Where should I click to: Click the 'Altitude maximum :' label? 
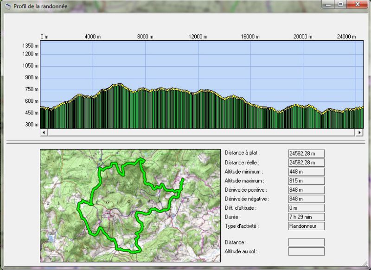244,181
